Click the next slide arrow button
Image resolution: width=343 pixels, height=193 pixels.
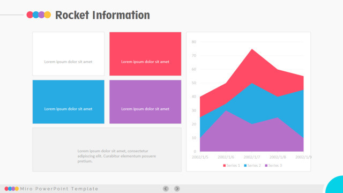pos(177,189)
